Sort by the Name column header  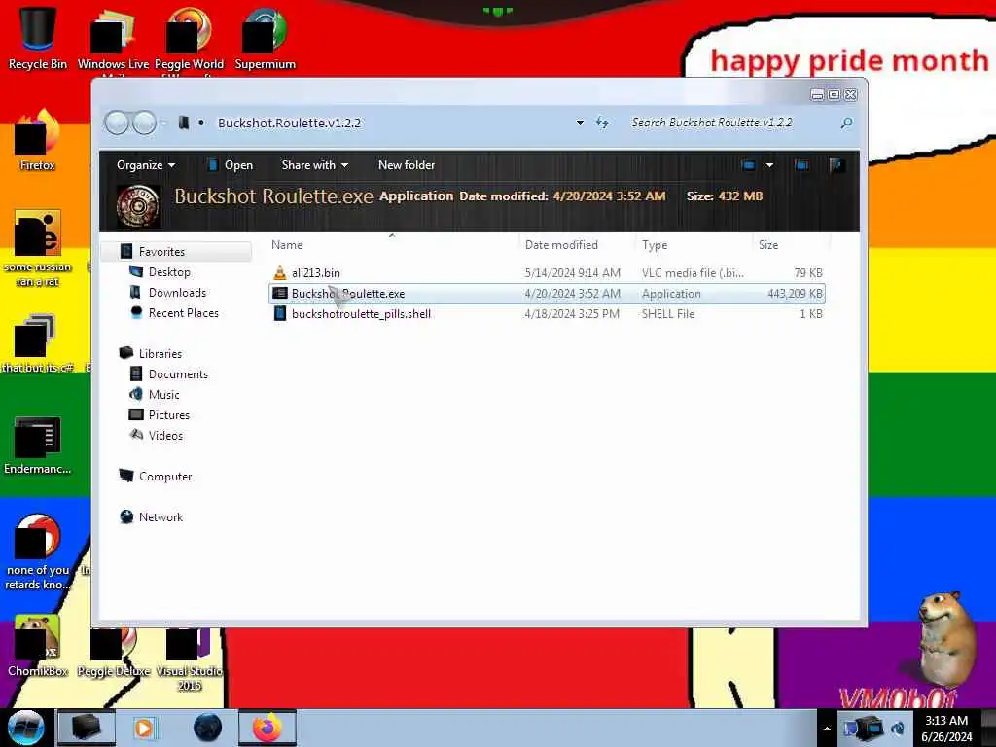point(392,244)
